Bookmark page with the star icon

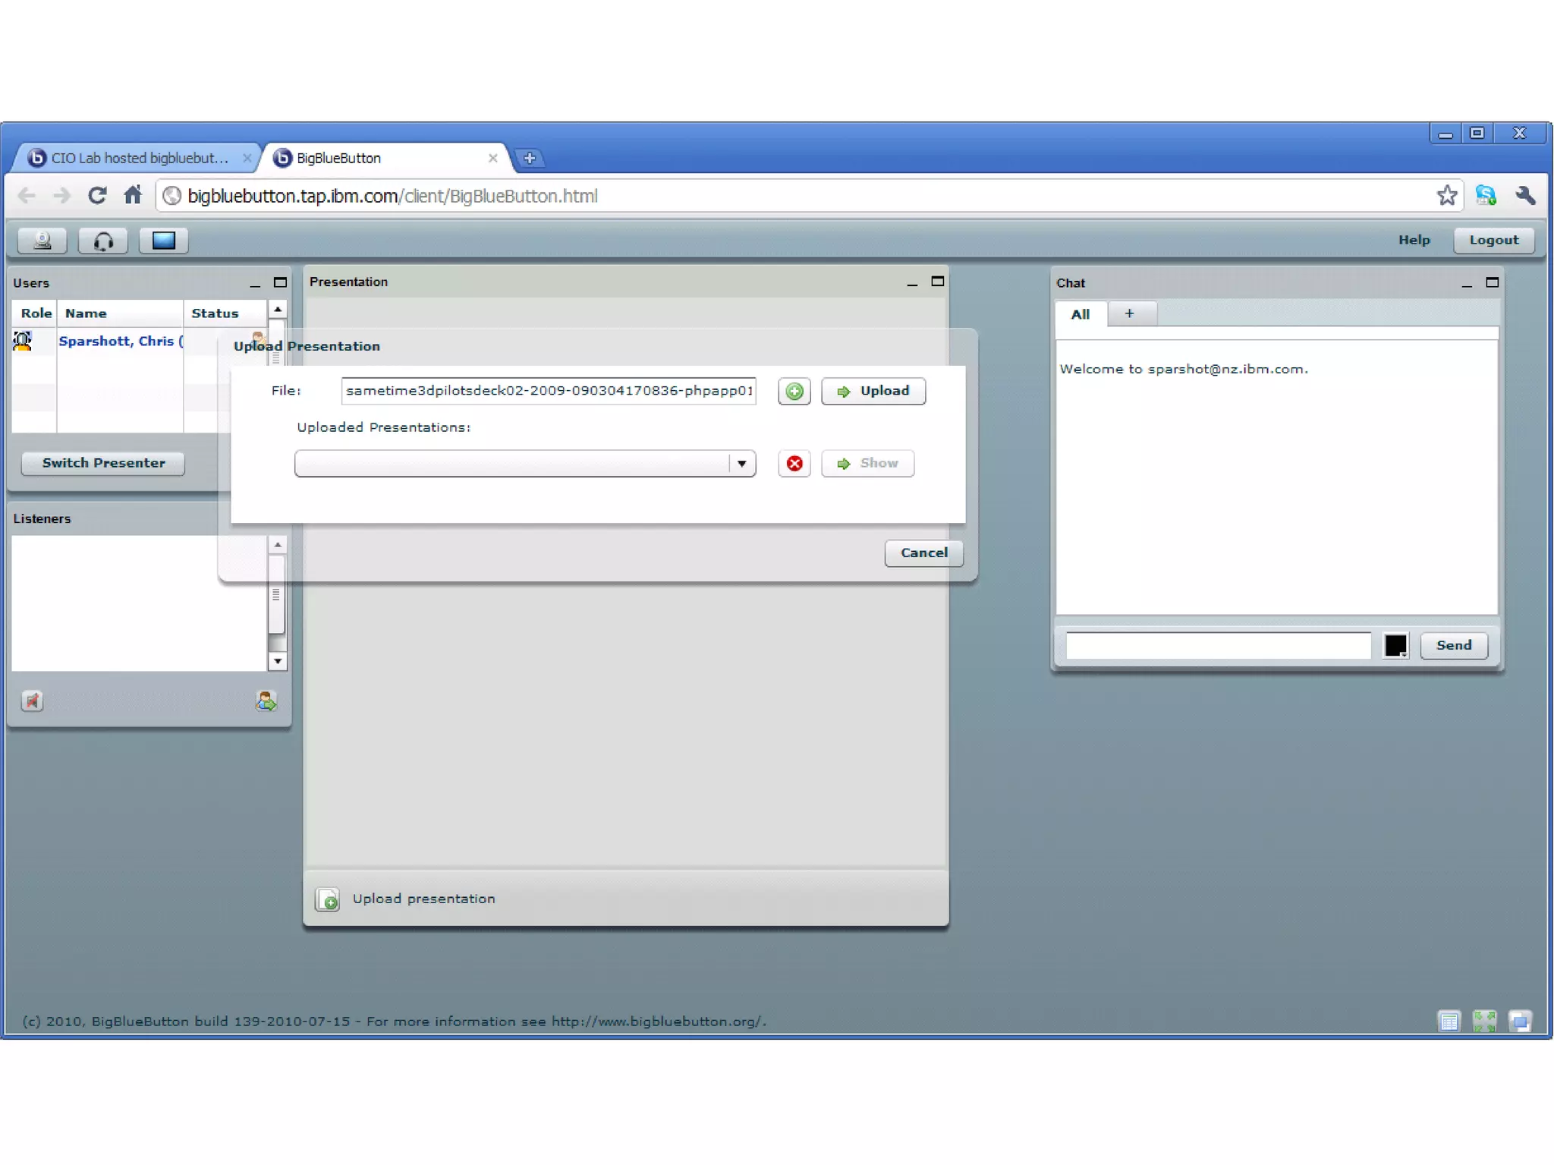1446,196
